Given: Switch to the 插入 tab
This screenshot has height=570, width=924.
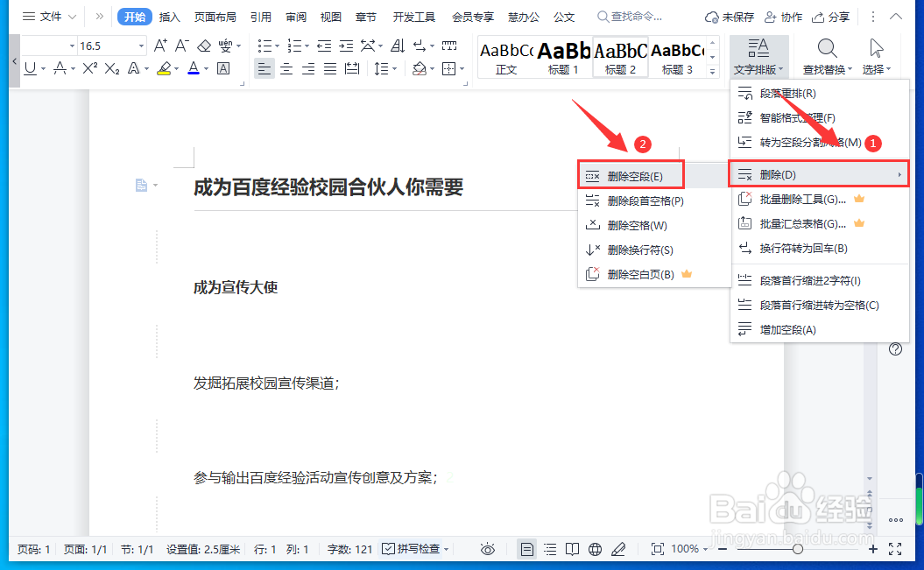Looking at the screenshot, I should [x=169, y=18].
